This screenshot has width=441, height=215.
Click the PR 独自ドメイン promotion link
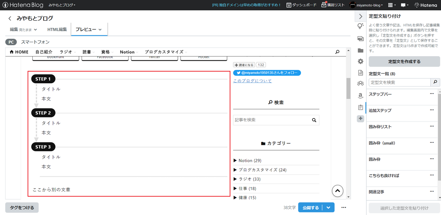click(247, 5)
